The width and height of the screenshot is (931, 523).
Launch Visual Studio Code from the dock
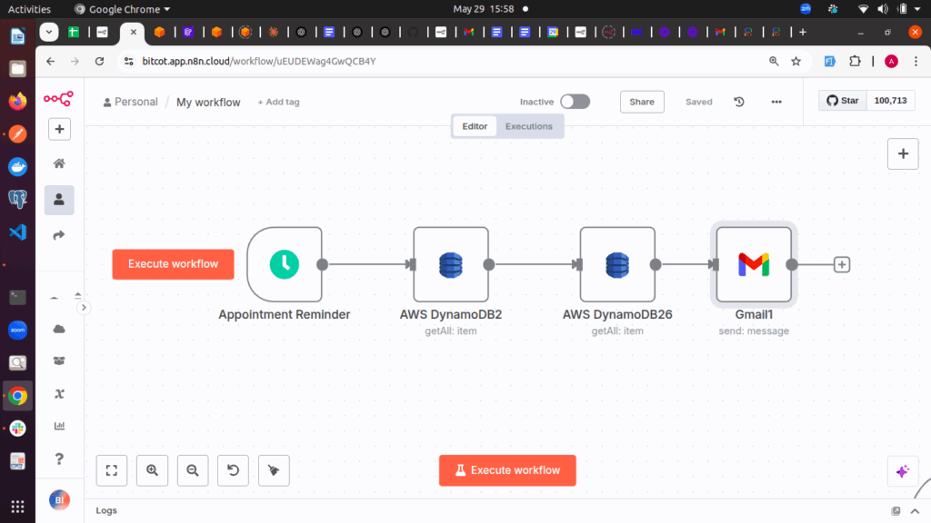coord(17,232)
